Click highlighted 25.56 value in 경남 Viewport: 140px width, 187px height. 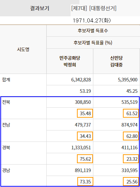(x=131, y=182)
